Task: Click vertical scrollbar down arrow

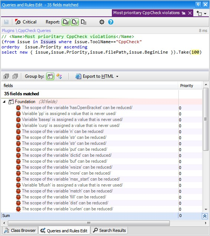Action: coord(206,210)
